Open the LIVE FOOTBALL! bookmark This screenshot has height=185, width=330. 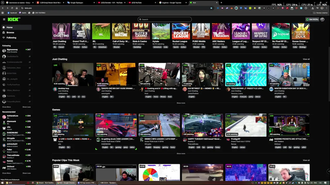coord(39,13)
